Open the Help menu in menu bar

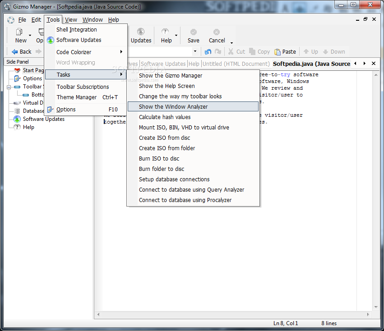pos(113,20)
